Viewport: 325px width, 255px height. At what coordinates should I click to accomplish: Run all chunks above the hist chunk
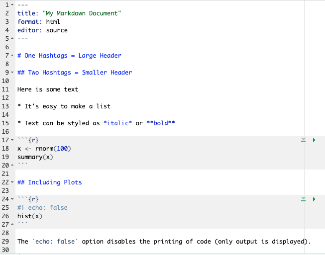pyautogui.click(x=302, y=199)
